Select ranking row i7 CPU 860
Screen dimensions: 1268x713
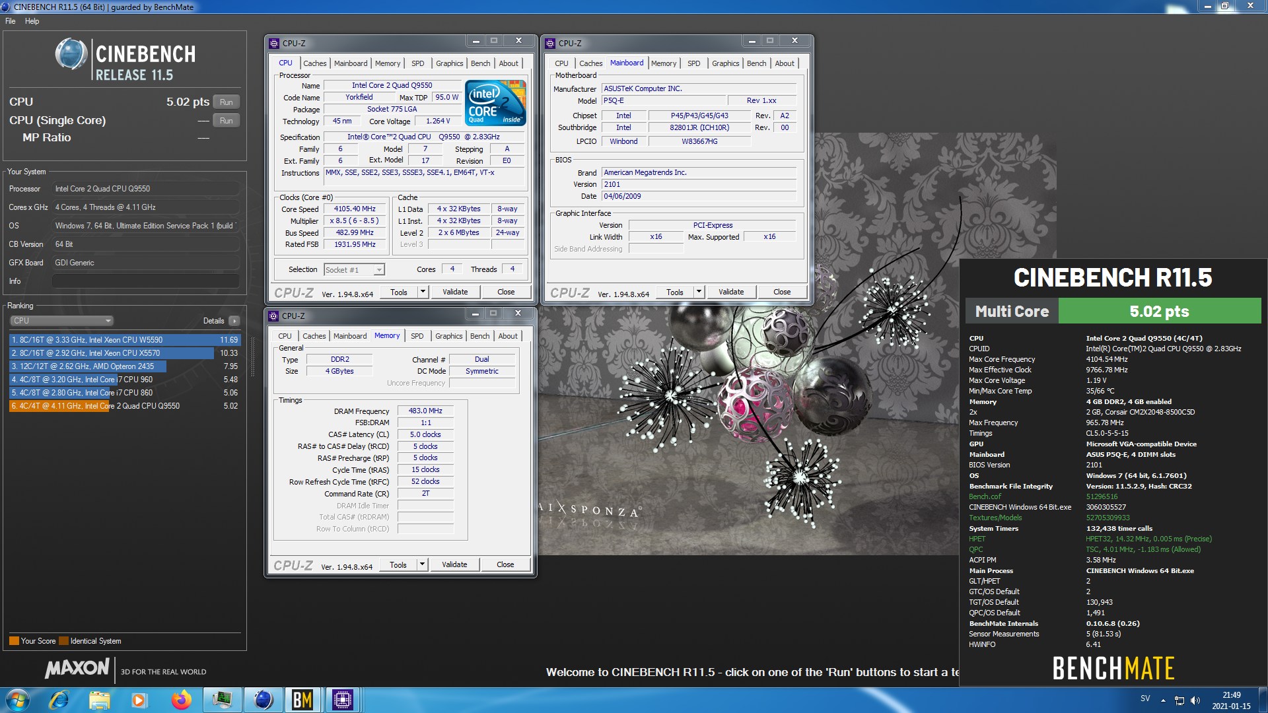pos(124,393)
